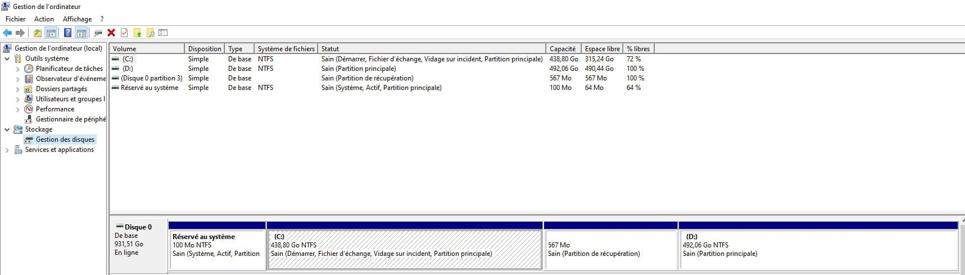This screenshot has height=275, width=965.
Task: Sort by the Capacité column header
Action: [564, 49]
